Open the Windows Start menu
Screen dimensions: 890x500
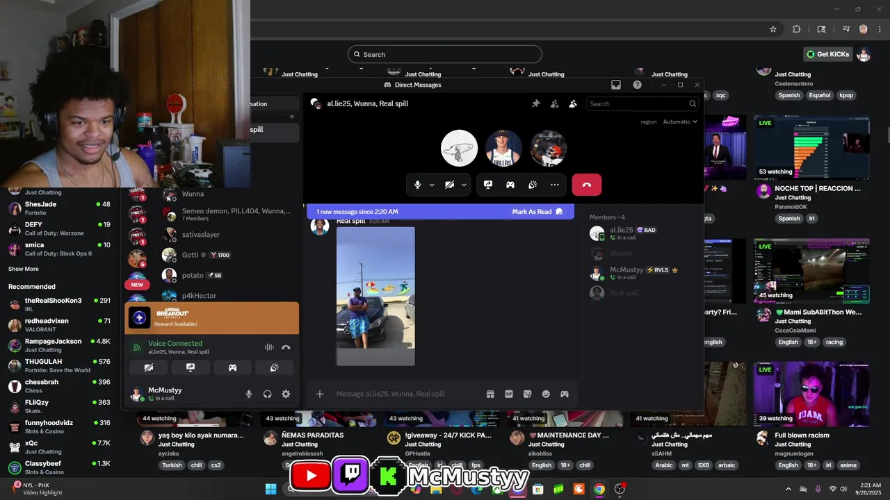click(x=270, y=489)
